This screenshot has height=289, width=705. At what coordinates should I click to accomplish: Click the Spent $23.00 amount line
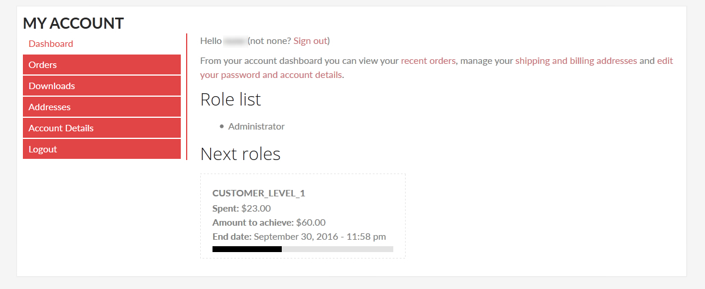point(241,208)
